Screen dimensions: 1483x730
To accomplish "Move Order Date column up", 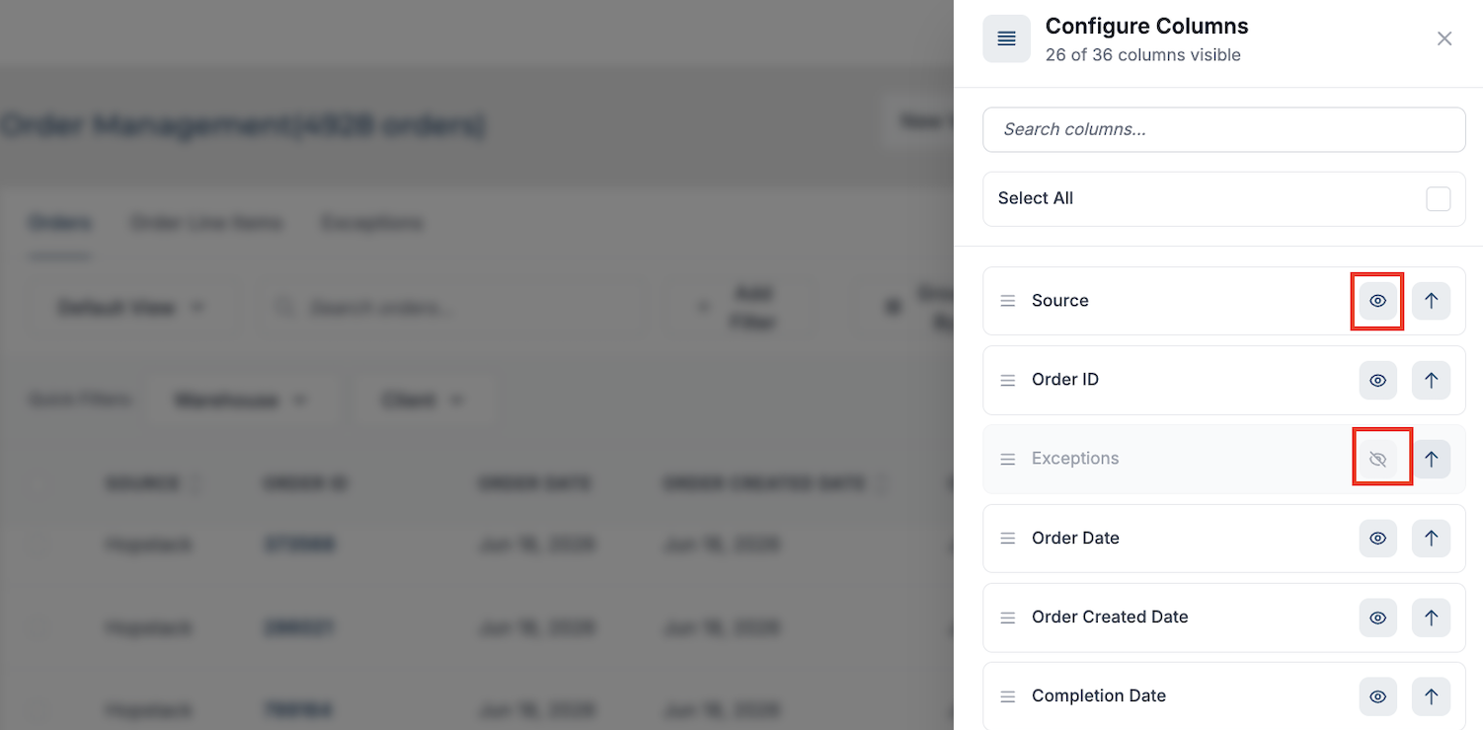I will (x=1431, y=539).
